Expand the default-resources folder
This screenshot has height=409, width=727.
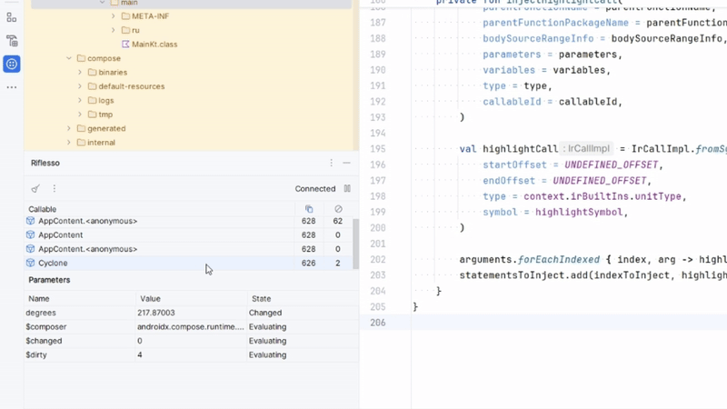click(80, 86)
